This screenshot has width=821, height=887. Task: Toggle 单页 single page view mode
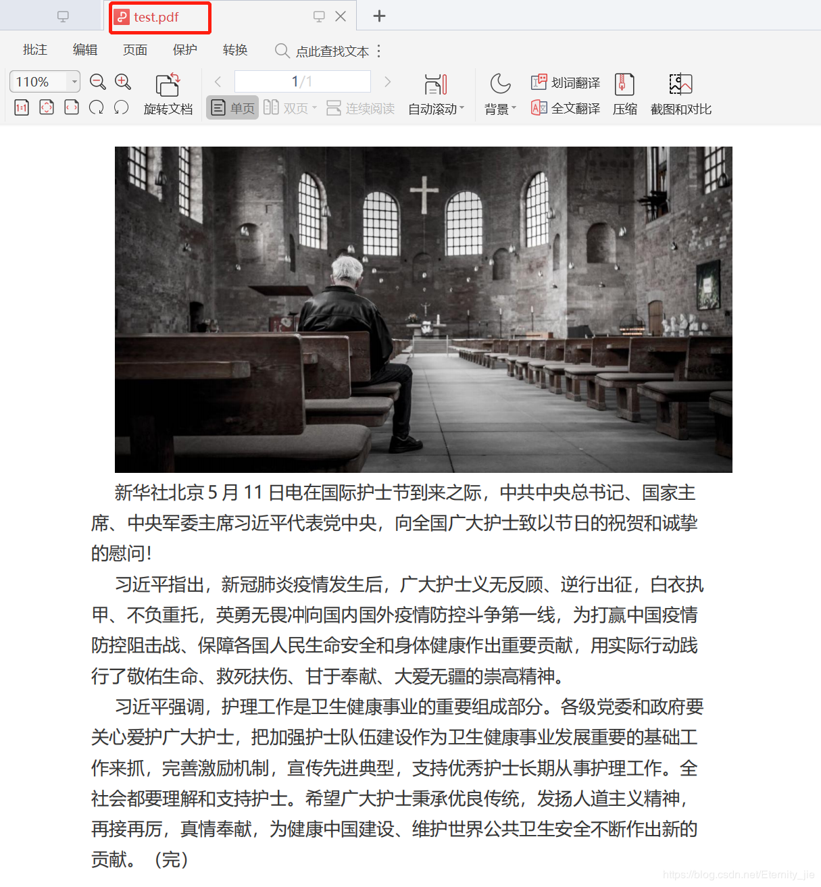click(232, 107)
